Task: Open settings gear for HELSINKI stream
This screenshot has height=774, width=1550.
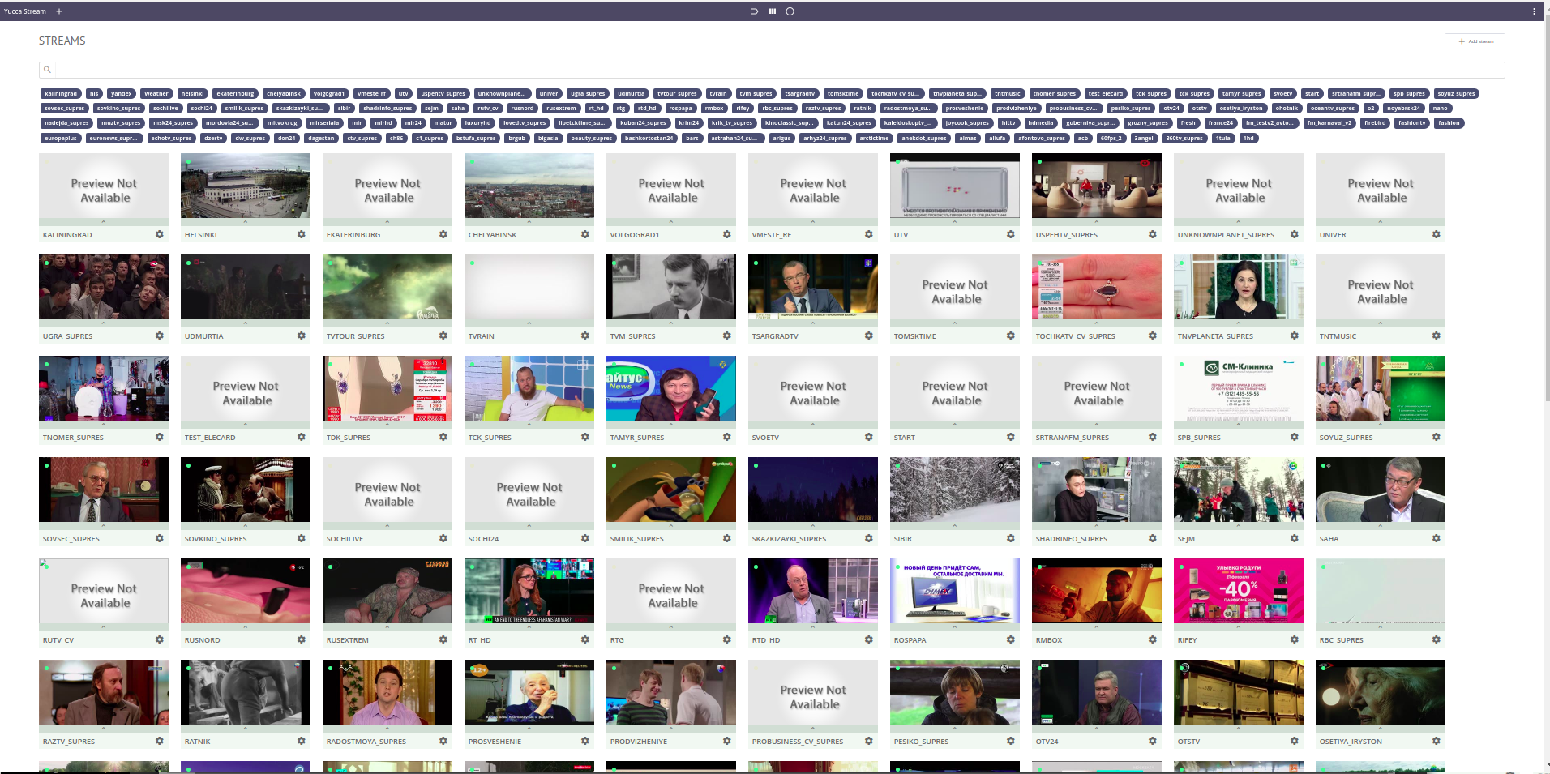Action: click(x=302, y=234)
